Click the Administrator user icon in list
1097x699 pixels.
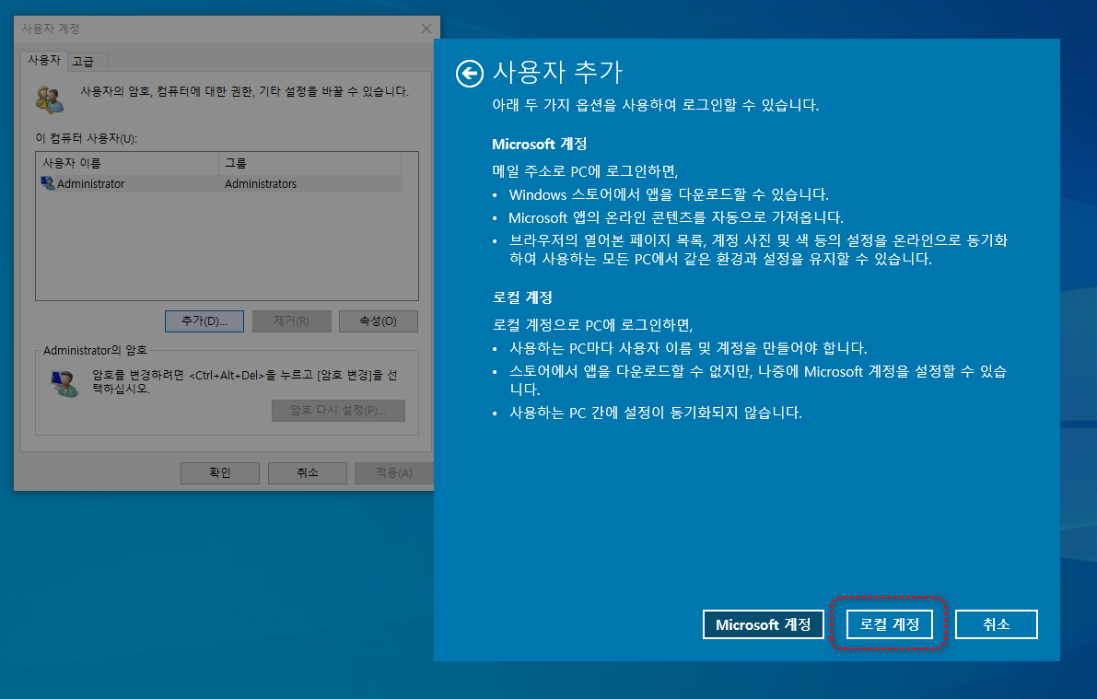48,183
